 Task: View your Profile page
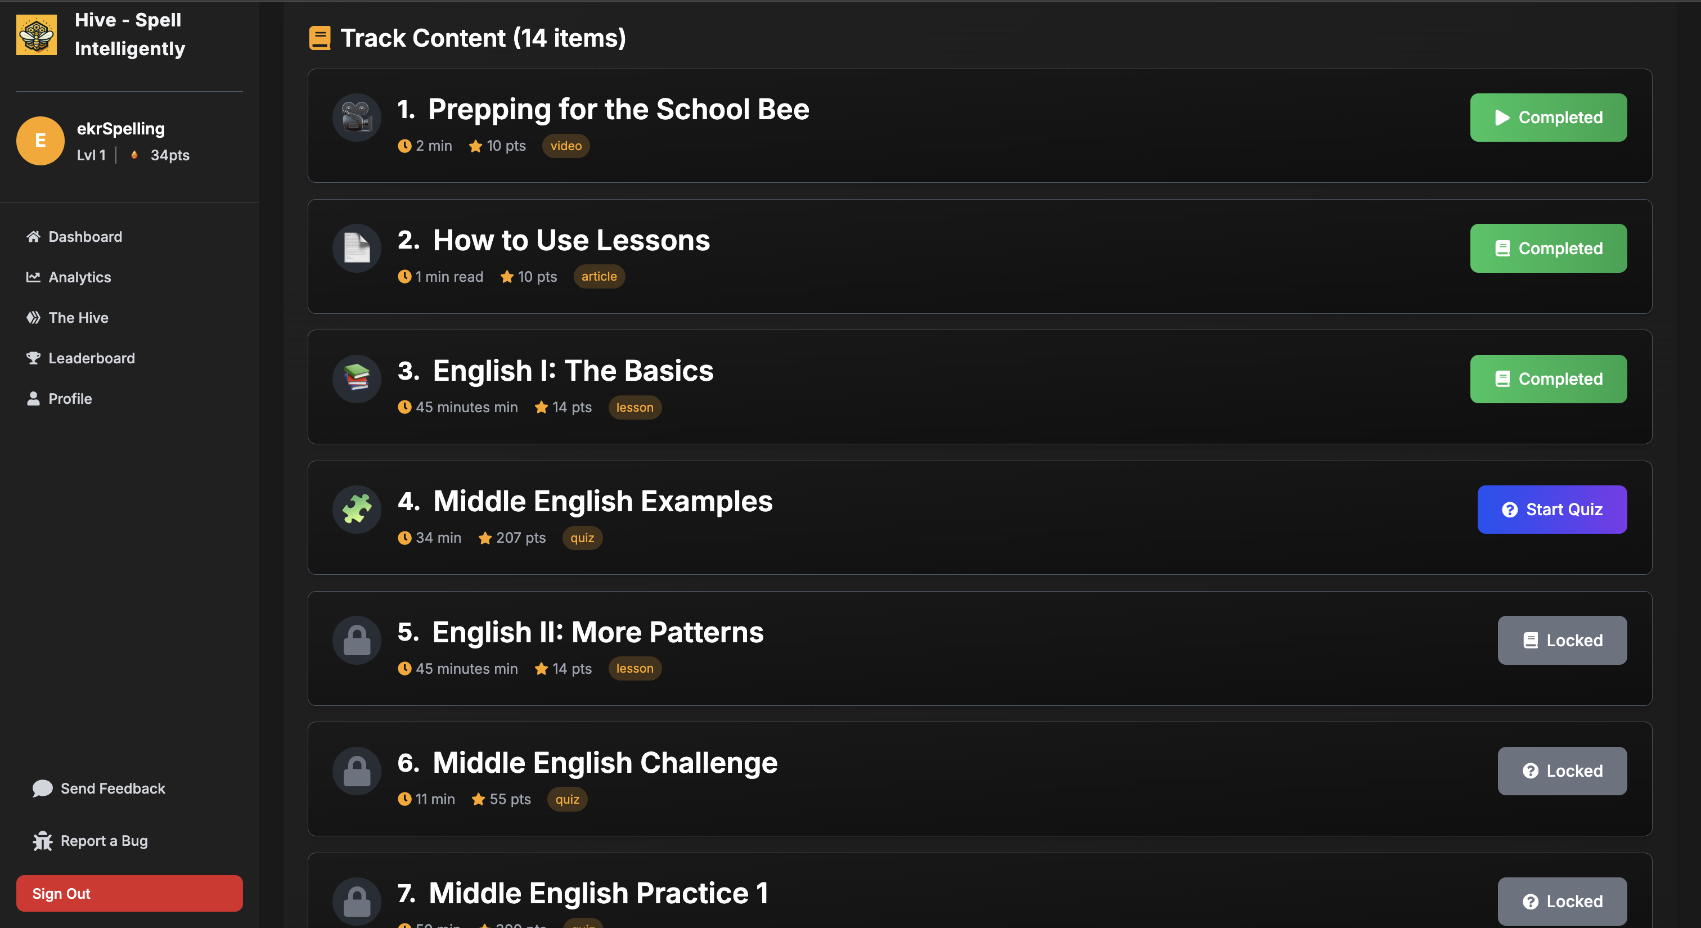coord(70,398)
